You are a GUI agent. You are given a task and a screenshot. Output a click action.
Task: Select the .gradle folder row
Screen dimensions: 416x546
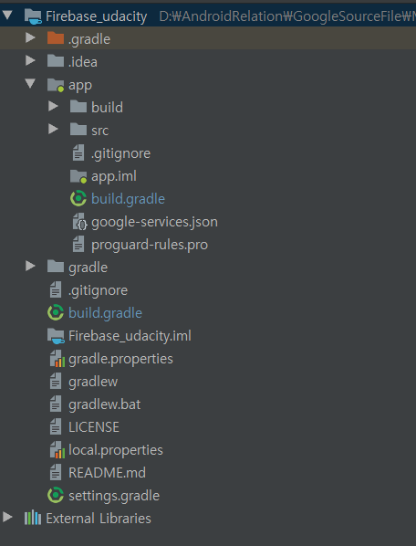[208, 38]
